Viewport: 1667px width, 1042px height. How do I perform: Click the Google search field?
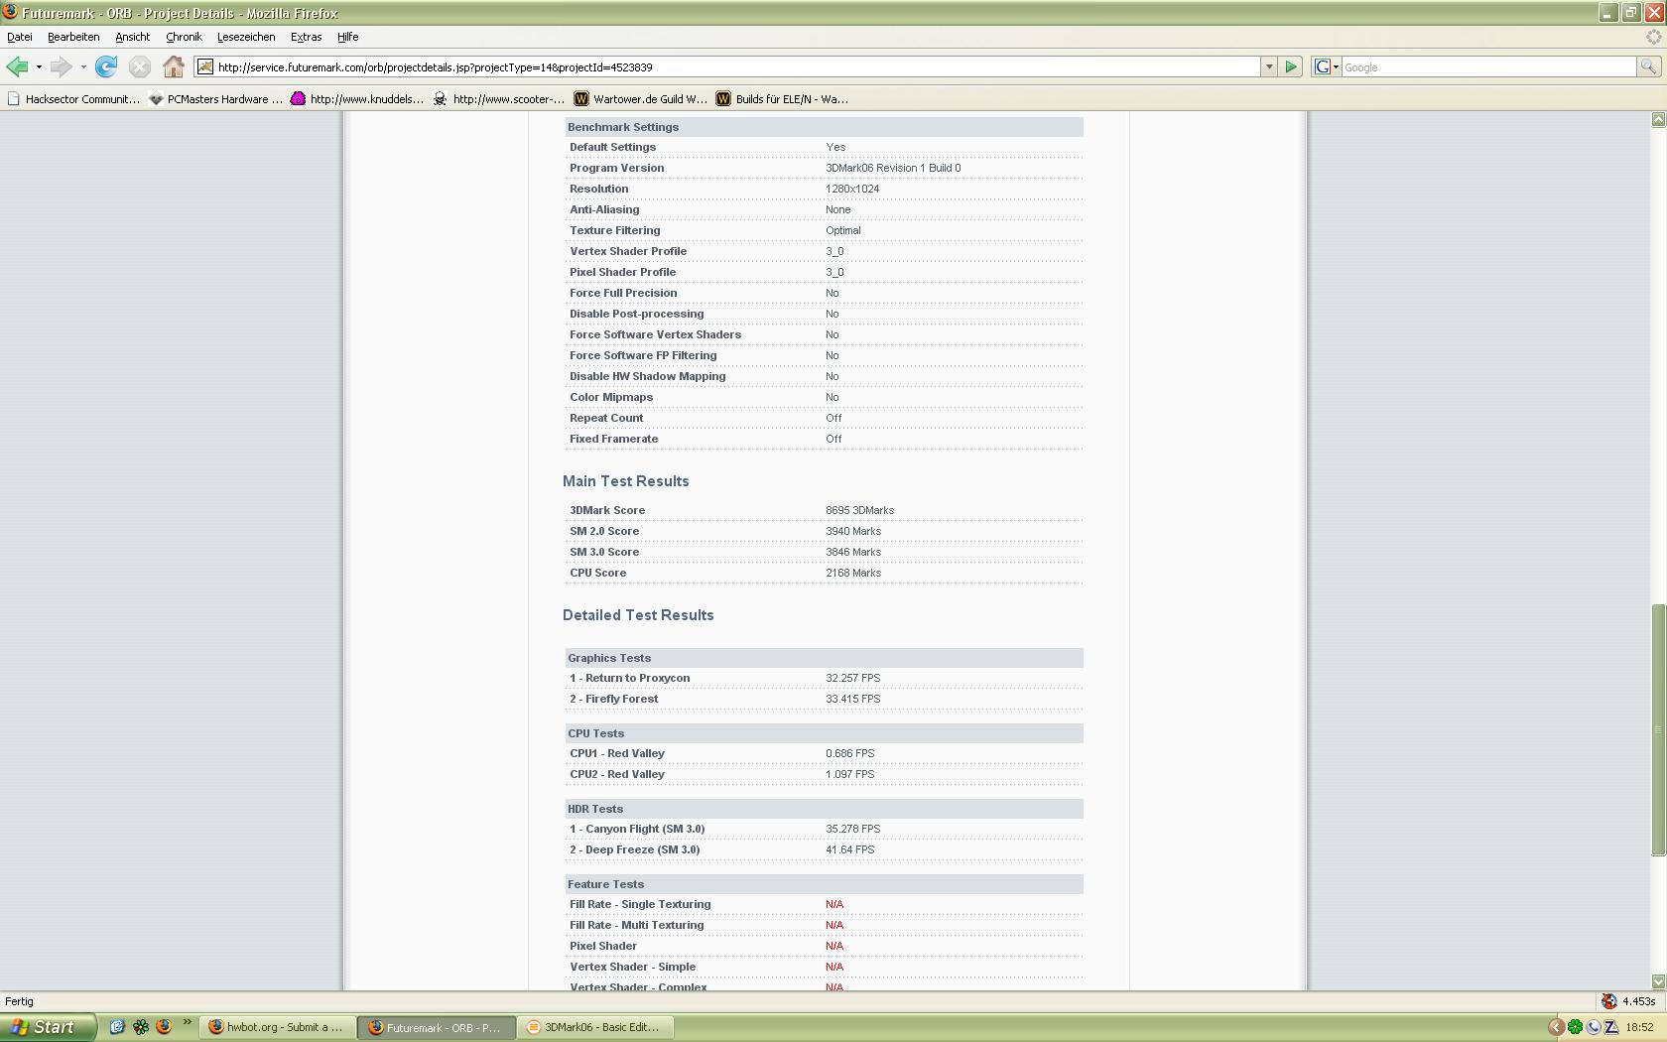[1488, 67]
